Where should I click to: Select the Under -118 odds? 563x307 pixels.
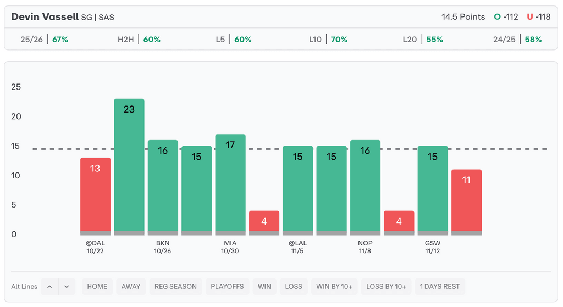pyautogui.click(x=538, y=17)
